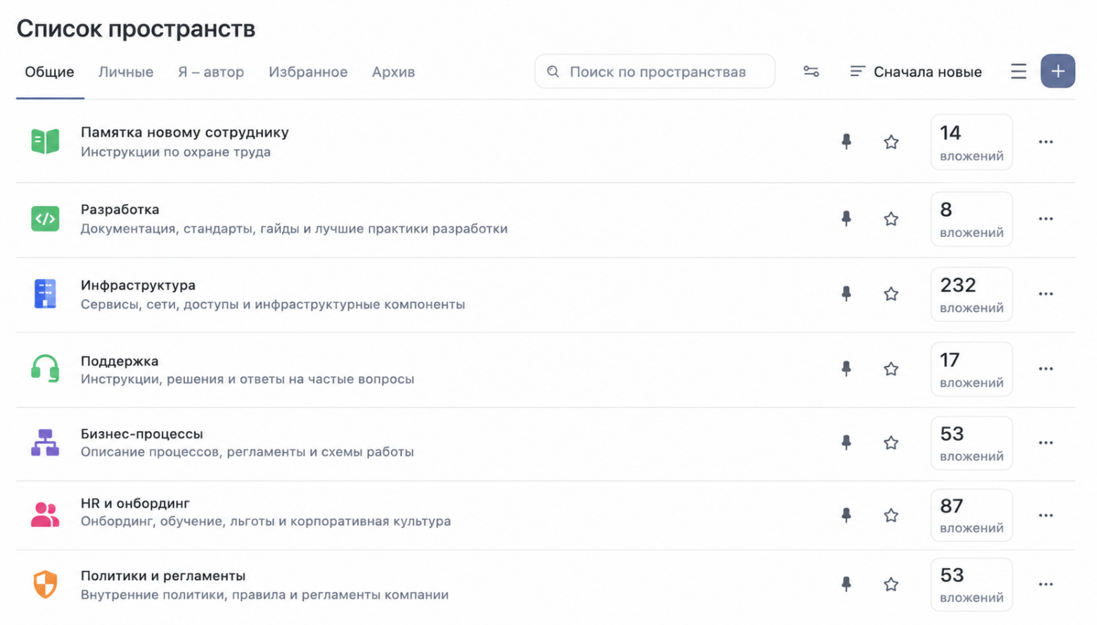Unpin the 'HR и онбординг' space

point(847,515)
